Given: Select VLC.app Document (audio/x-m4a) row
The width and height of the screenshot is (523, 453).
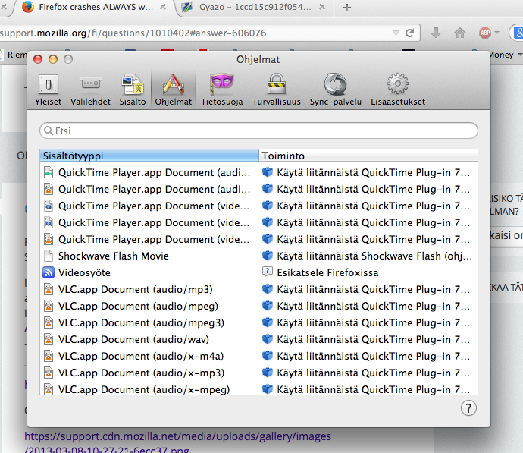Looking at the screenshot, I should coord(258,356).
